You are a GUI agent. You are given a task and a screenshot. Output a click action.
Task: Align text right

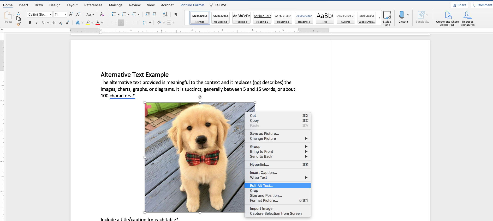pyautogui.click(x=127, y=23)
